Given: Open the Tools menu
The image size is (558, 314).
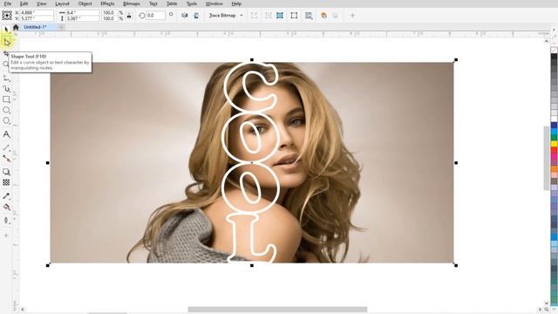Looking at the screenshot, I should (x=192, y=3).
